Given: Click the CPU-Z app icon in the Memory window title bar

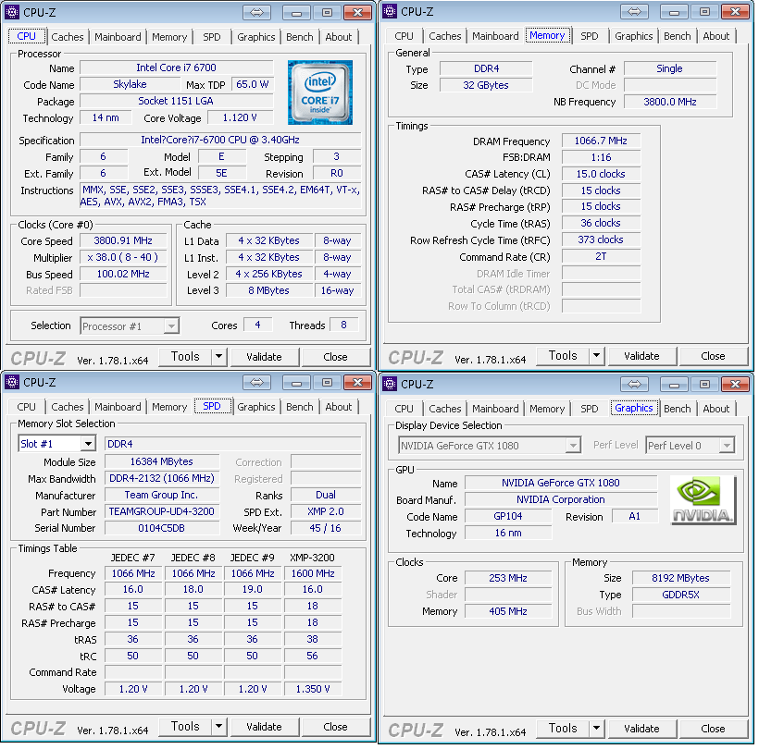Looking at the screenshot, I should pos(389,11).
